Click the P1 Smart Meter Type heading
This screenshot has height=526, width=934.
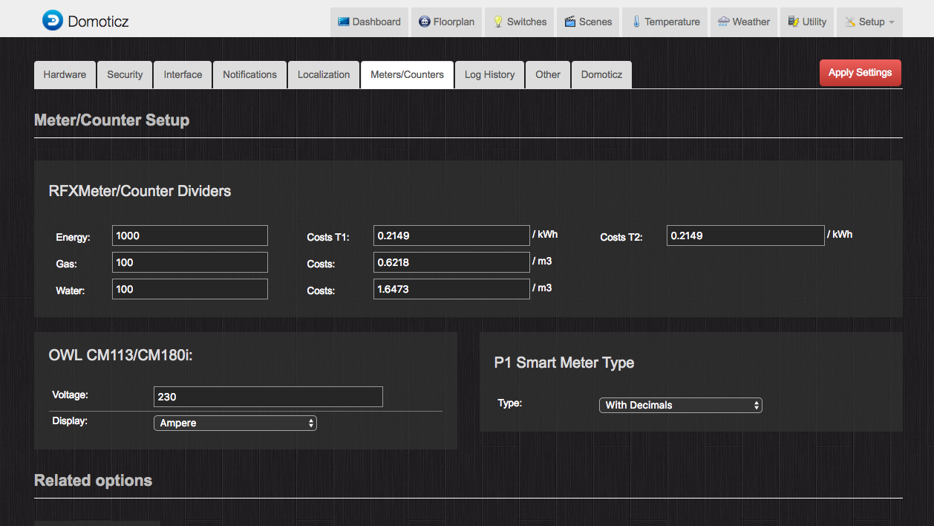[x=564, y=363]
